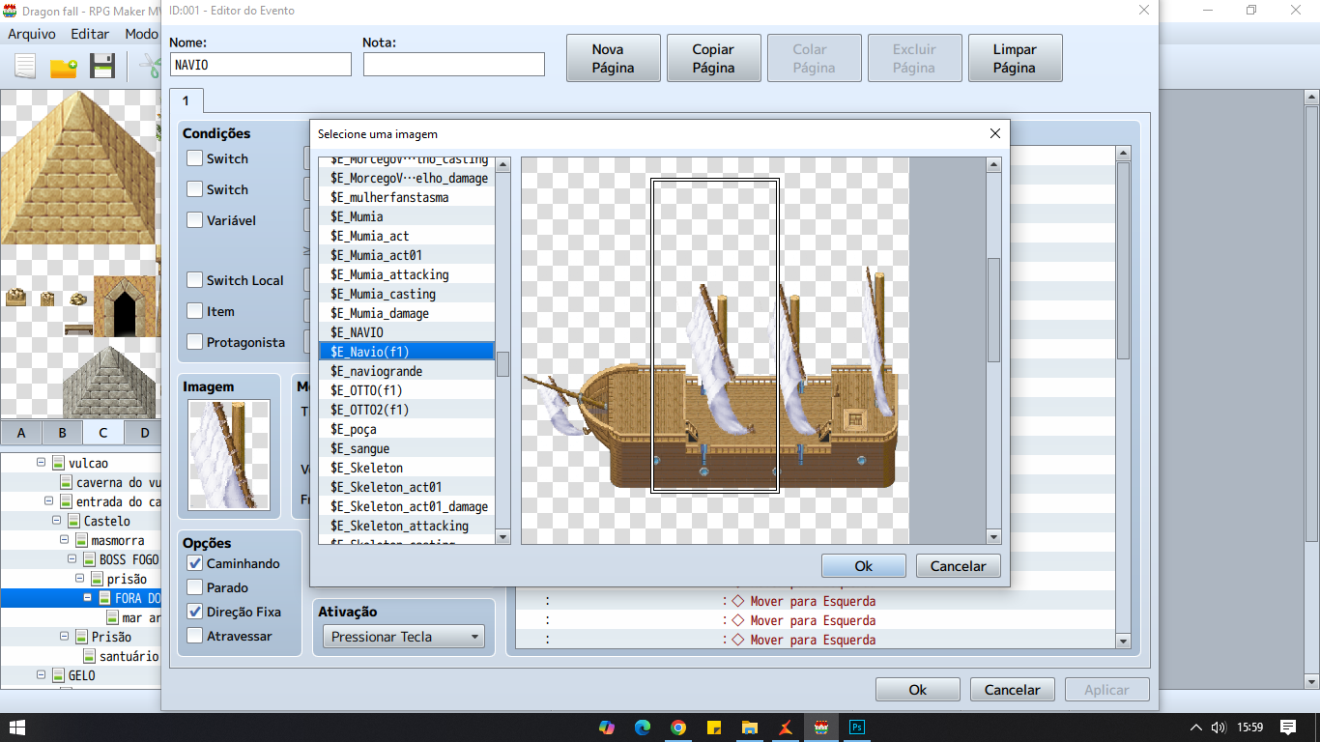Open the Ativação dropdown (Pressionar Tecla)
The height and width of the screenshot is (742, 1320).
tap(403, 637)
